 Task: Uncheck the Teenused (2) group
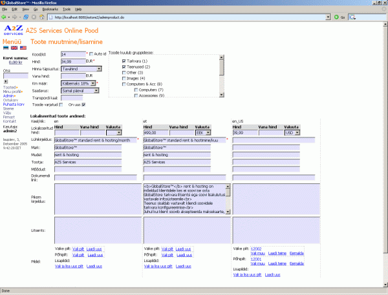point(124,66)
